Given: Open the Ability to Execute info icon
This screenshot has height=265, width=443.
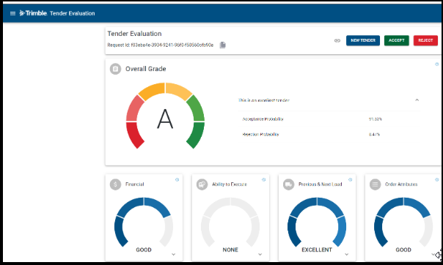Looking at the screenshot, I should (263, 179).
